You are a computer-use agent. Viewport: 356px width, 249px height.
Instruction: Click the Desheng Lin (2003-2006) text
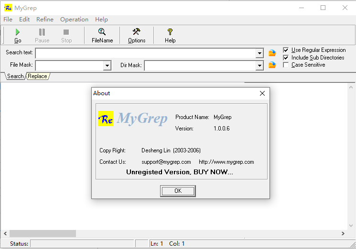coord(171,150)
